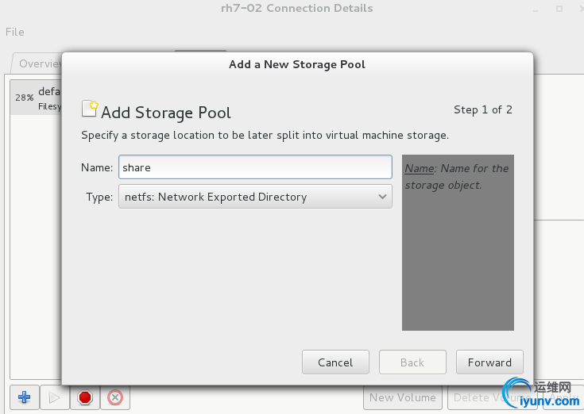584x414 pixels.
Task: Switch to the Overview tab
Action: (37, 63)
